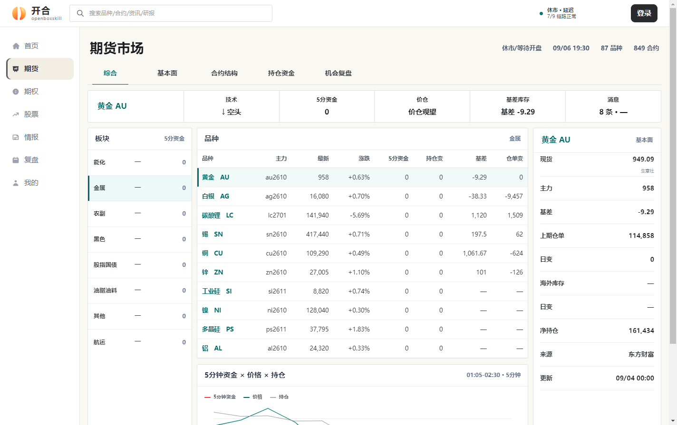Viewport: 677px width, 425px height.
Task: Click the green market status dot
Action: 541,13
